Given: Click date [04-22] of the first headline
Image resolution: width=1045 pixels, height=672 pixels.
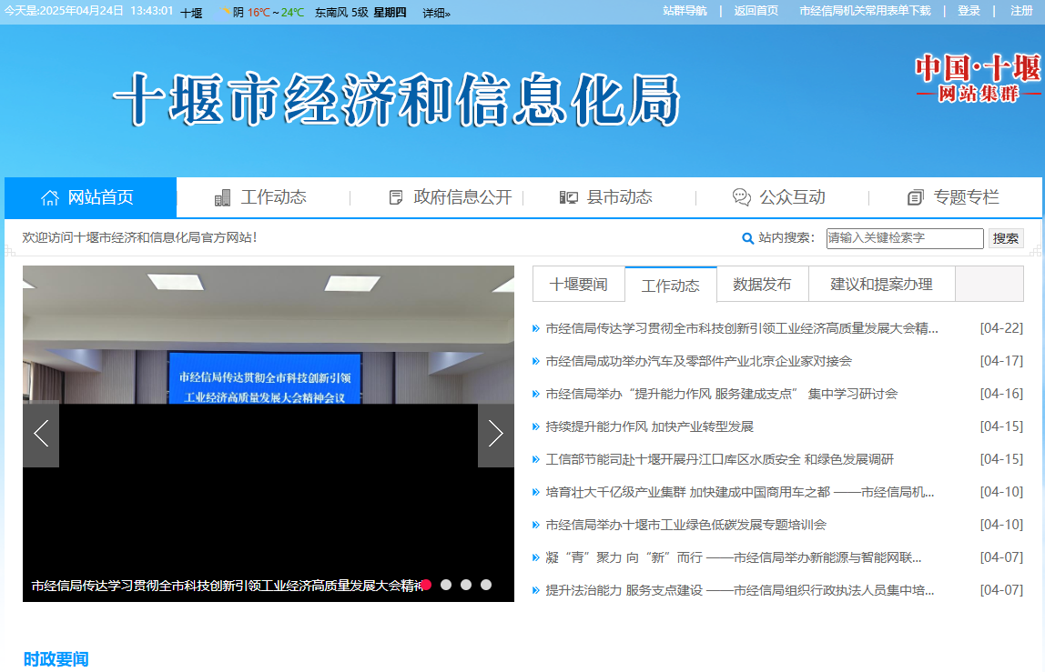Looking at the screenshot, I should 1001,328.
